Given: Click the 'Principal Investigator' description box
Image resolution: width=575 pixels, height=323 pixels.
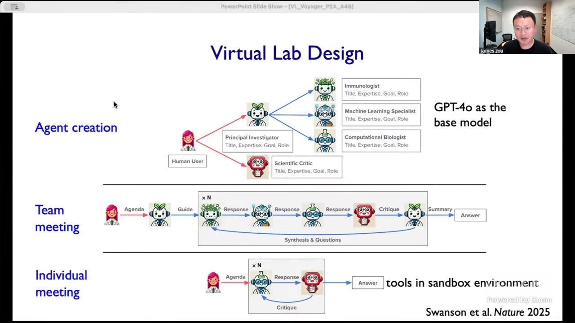Looking at the screenshot, I should click(x=258, y=141).
